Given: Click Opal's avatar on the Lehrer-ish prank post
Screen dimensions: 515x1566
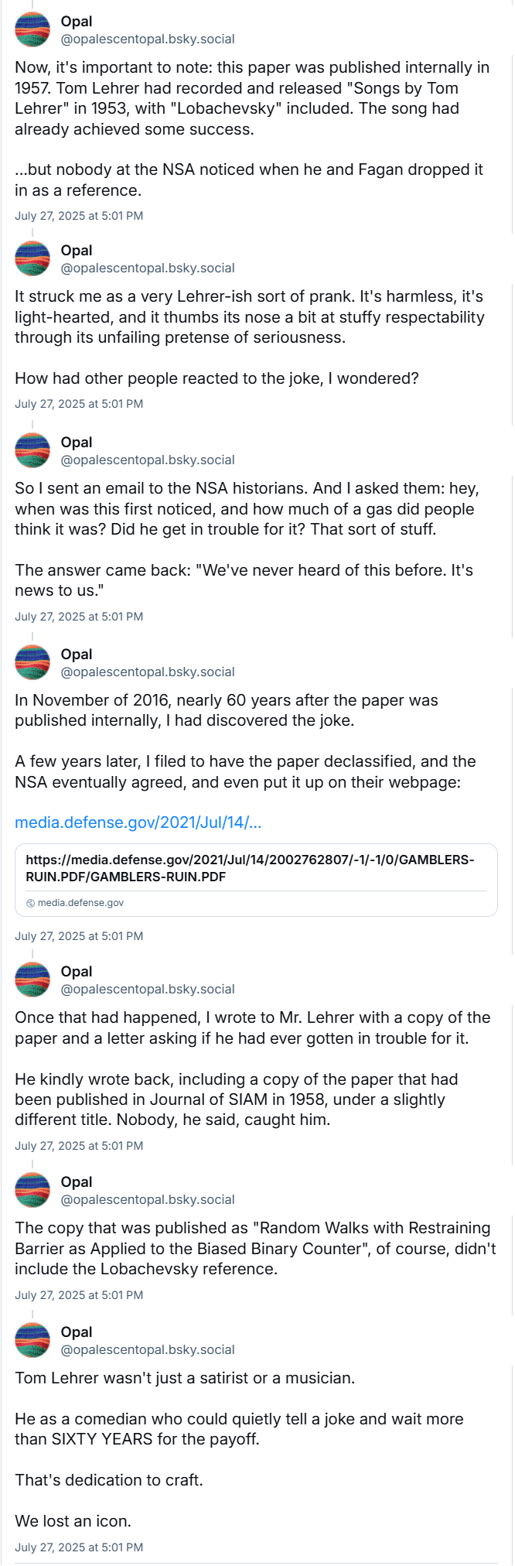Looking at the screenshot, I should pyautogui.click(x=32, y=258).
